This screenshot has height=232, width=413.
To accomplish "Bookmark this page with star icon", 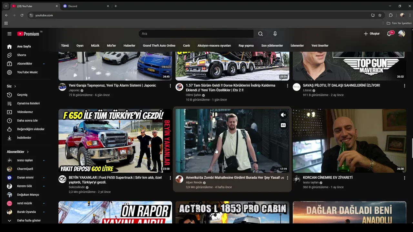I will (380, 15).
